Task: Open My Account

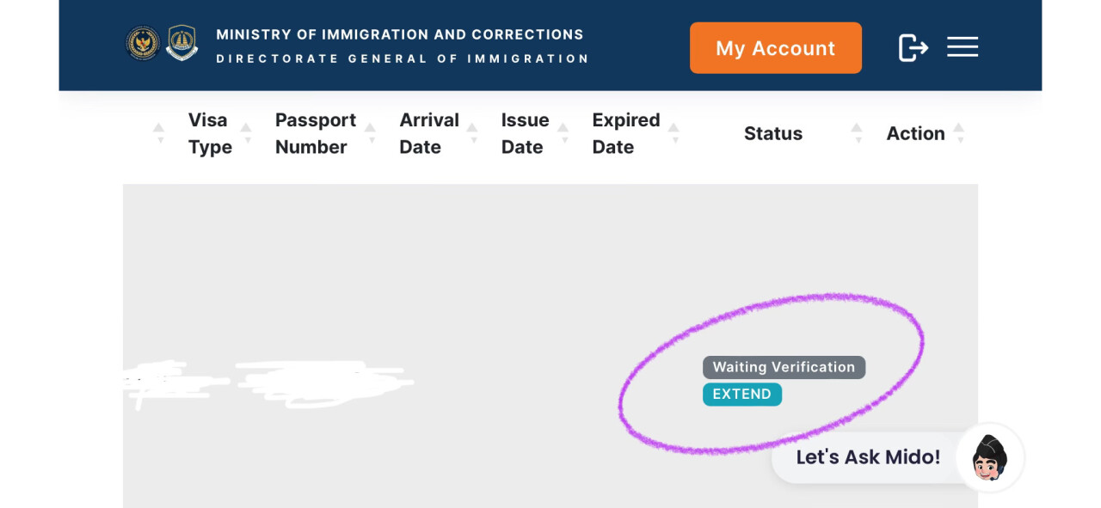Action: coord(775,48)
